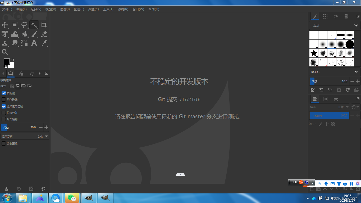Select the Paintbrush tool
The image size is (361, 203).
point(34,34)
